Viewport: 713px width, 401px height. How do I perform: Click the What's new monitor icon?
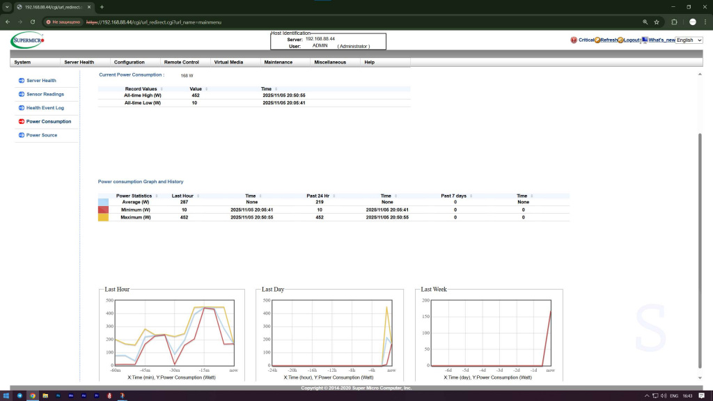click(x=645, y=40)
